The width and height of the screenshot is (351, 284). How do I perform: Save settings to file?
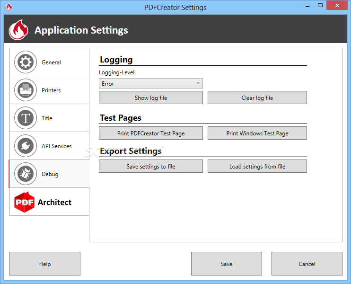[151, 166]
